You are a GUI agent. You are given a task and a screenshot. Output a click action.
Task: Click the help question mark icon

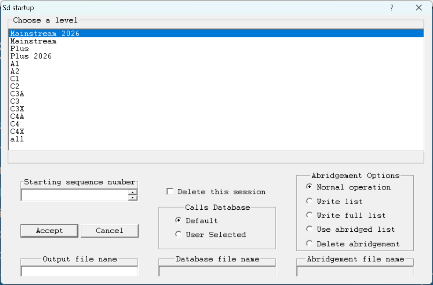point(391,8)
